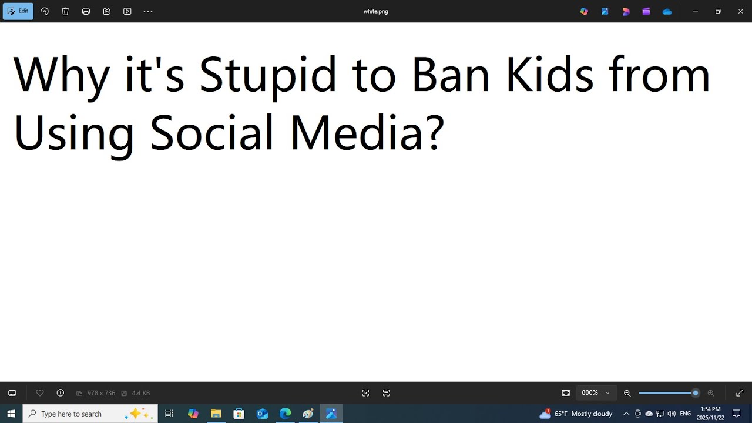This screenshot has height=423, width=752.
Task: Open the weather widget showing 65°F
Action: coord(576,414)
